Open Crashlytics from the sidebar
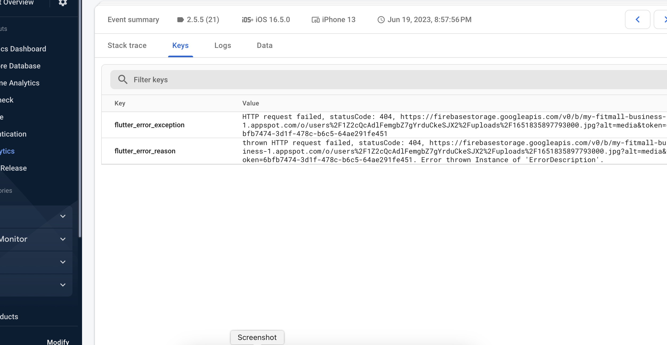Viewport: 667px width, 345px height. pos(7,151)
